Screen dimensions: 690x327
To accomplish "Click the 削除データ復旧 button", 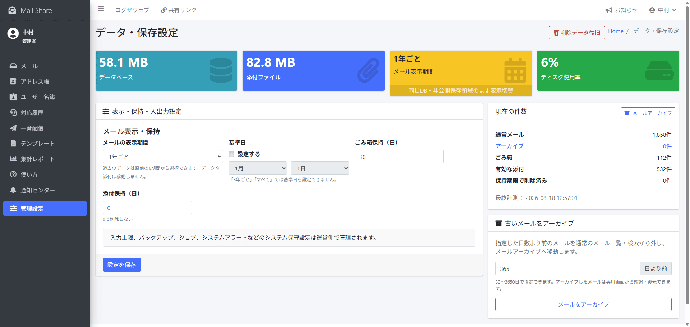I will (x=577, y=33).
